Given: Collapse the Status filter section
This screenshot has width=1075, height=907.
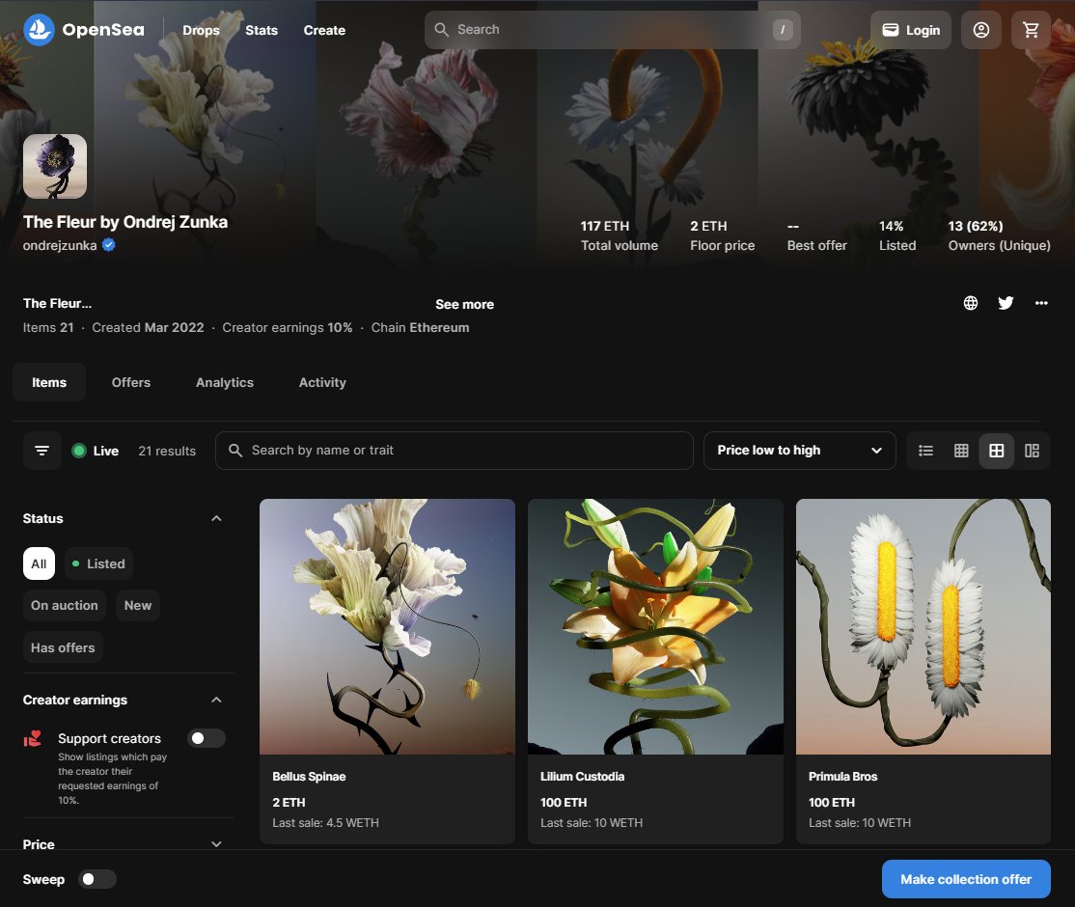Looking at the screenshot, I should (216, 518).
